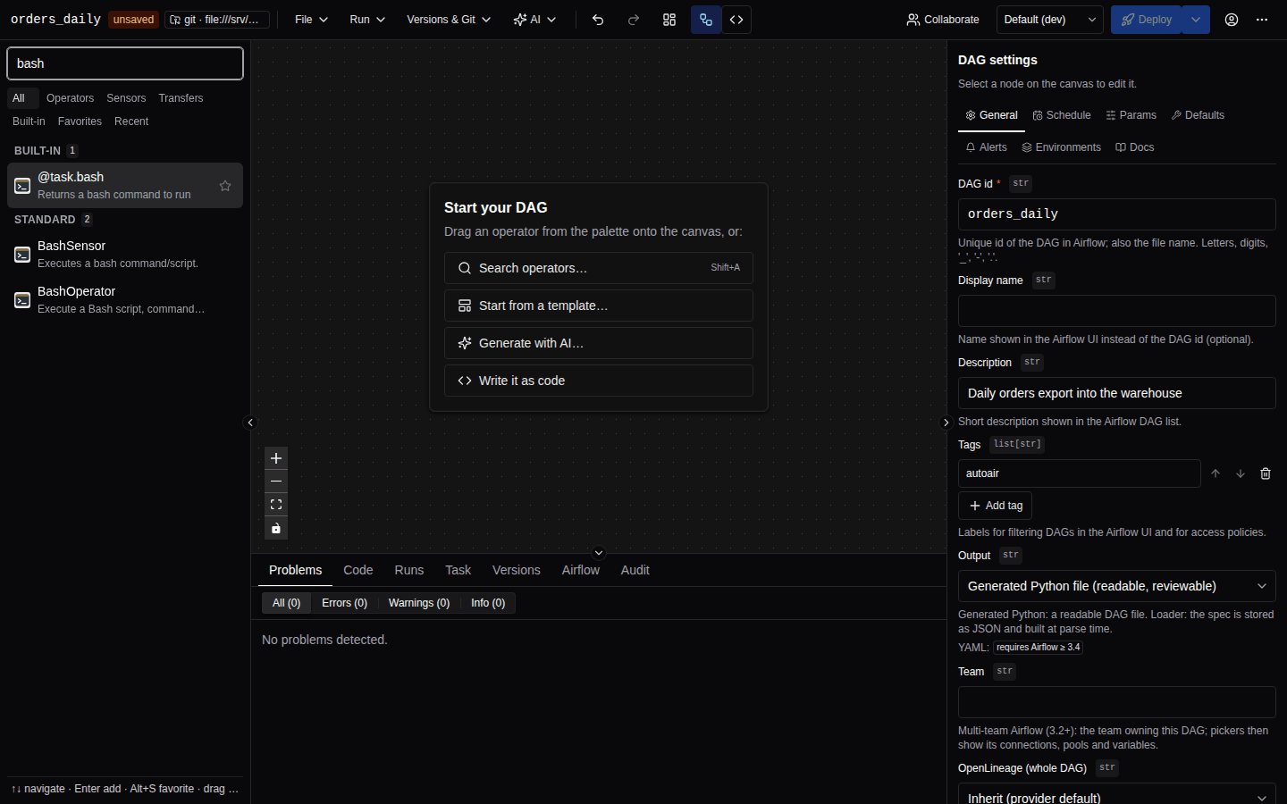Switch to the Params settings tab
This screenshot has height=804, width=1287.
pos(1131,115)
